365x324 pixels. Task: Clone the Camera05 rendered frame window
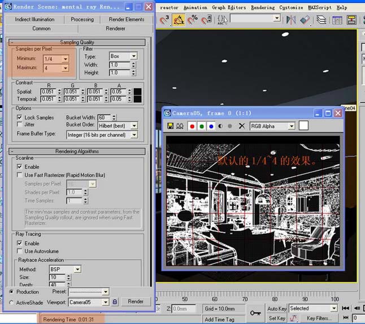(180, 126)
